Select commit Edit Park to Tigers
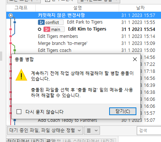 coord(85,22)
